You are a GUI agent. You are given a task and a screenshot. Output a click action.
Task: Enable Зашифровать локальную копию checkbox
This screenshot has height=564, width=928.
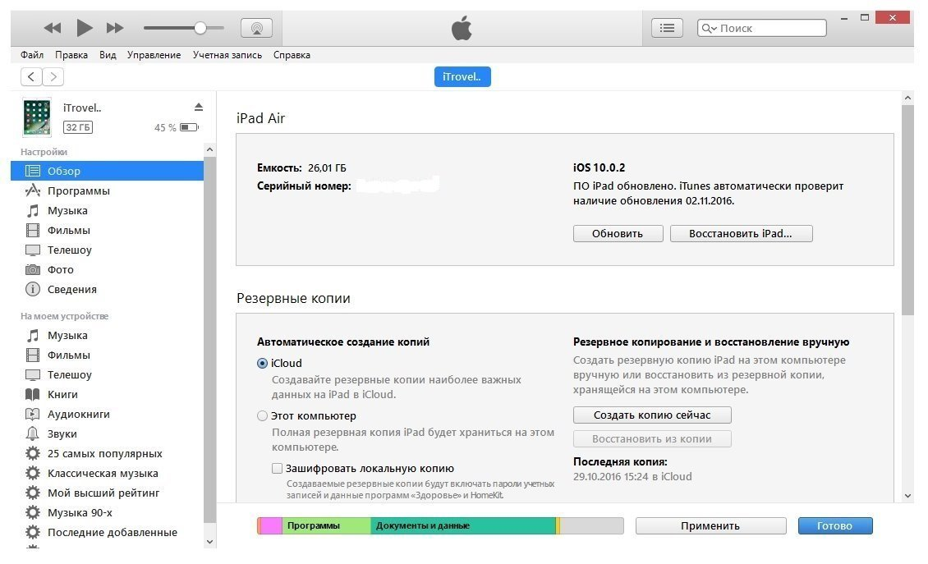277,469
